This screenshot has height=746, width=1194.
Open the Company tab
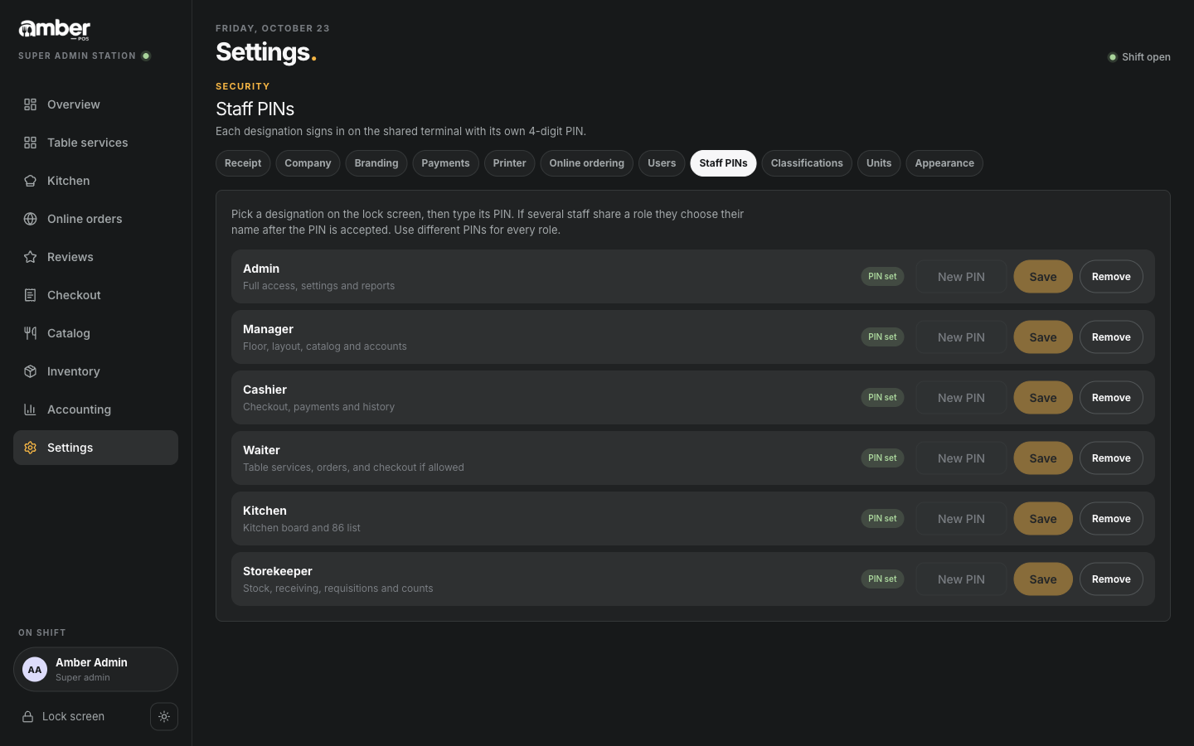[308, 163]
